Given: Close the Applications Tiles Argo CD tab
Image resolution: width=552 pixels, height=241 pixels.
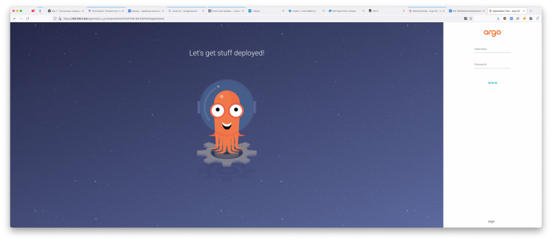Looking at the screenshot, I should coord(524,11).
